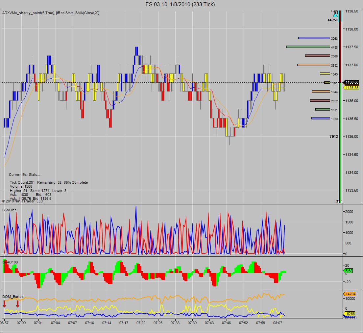This screenshot has width=363, height=333.
Task: Click the 10000 label on the DOM_Bands scale
Action: pyautogui.click(x=350, y=299)
